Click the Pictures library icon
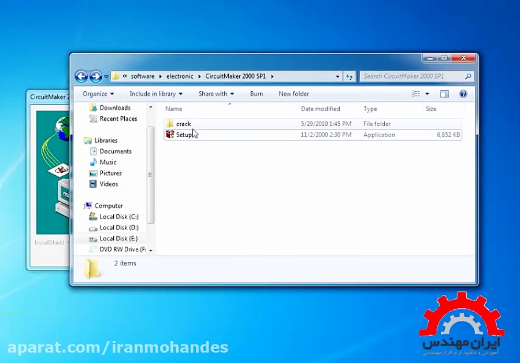The image size is (520, 363). click(93, 173)
